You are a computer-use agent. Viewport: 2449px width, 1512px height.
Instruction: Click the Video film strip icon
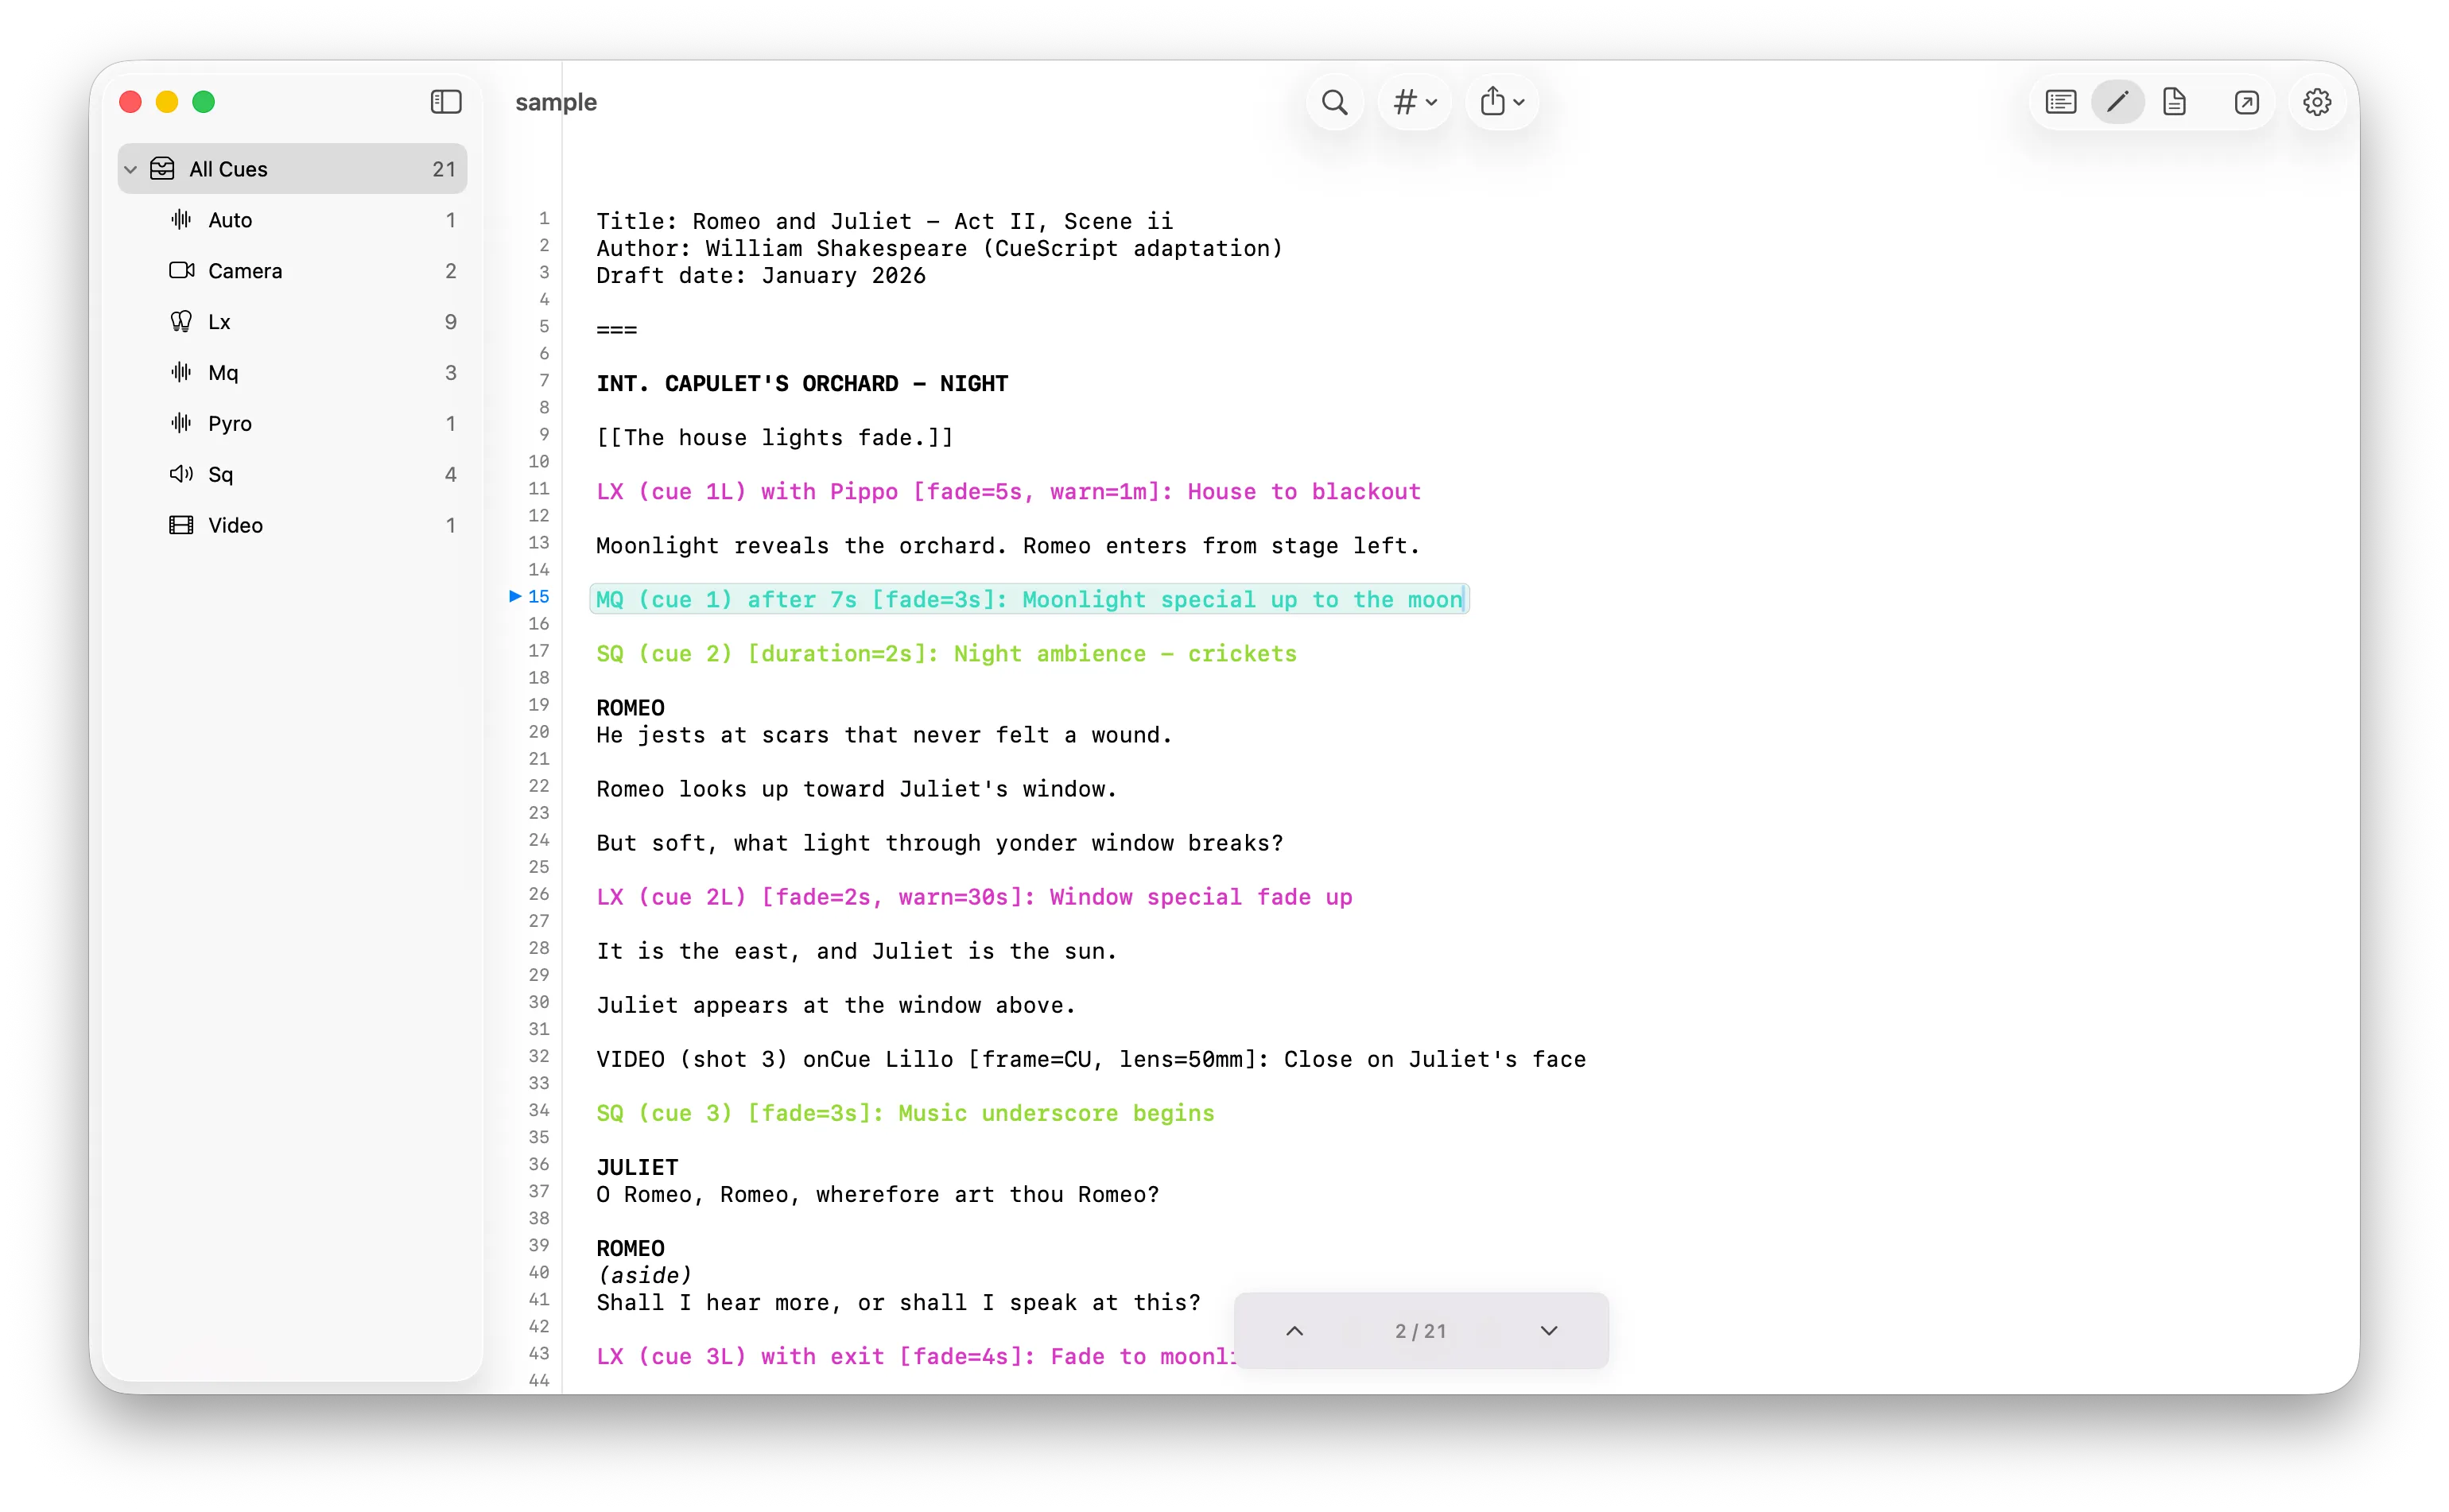(x=181, y=525)
